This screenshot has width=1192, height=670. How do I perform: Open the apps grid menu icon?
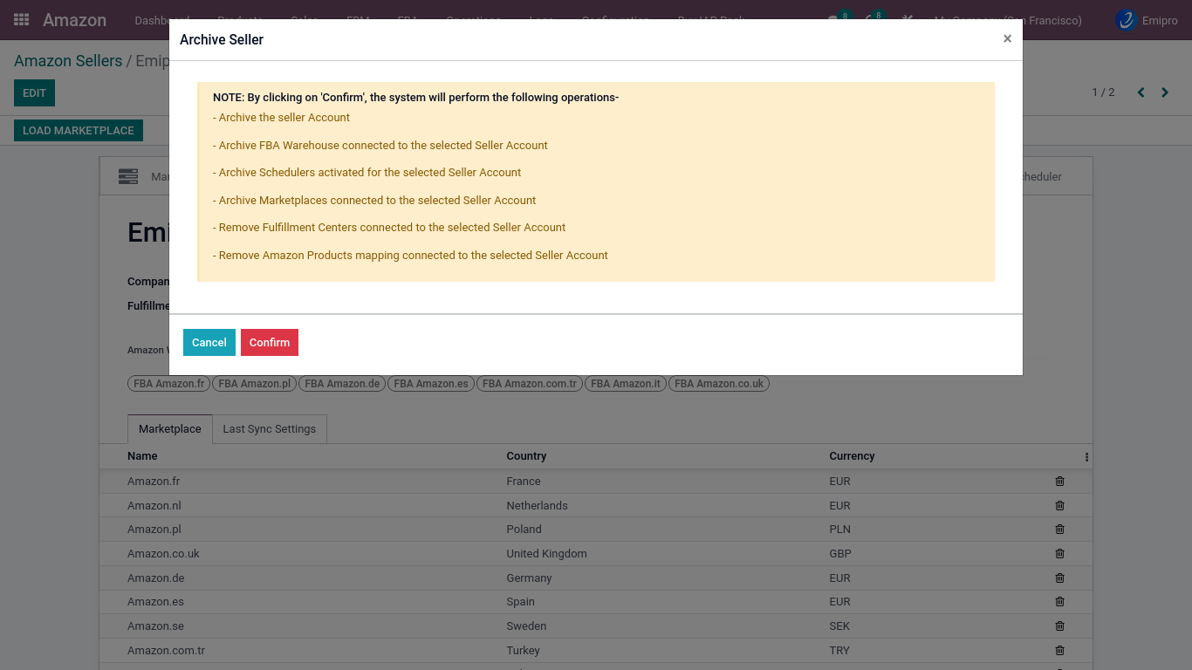(22, 20)
